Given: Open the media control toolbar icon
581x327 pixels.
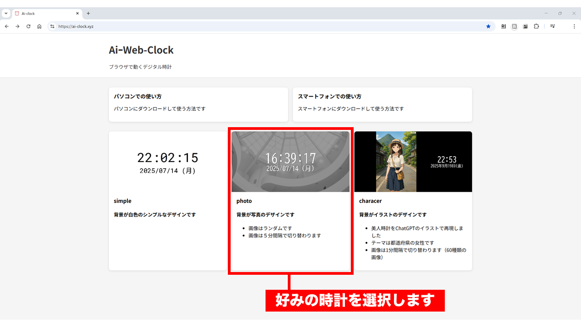Looking at the screenshot, I should click(x=552, y=26).
